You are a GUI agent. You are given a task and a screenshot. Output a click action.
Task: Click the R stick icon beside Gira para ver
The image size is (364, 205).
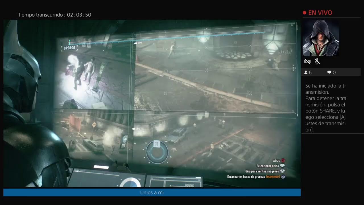pos(282,171)
